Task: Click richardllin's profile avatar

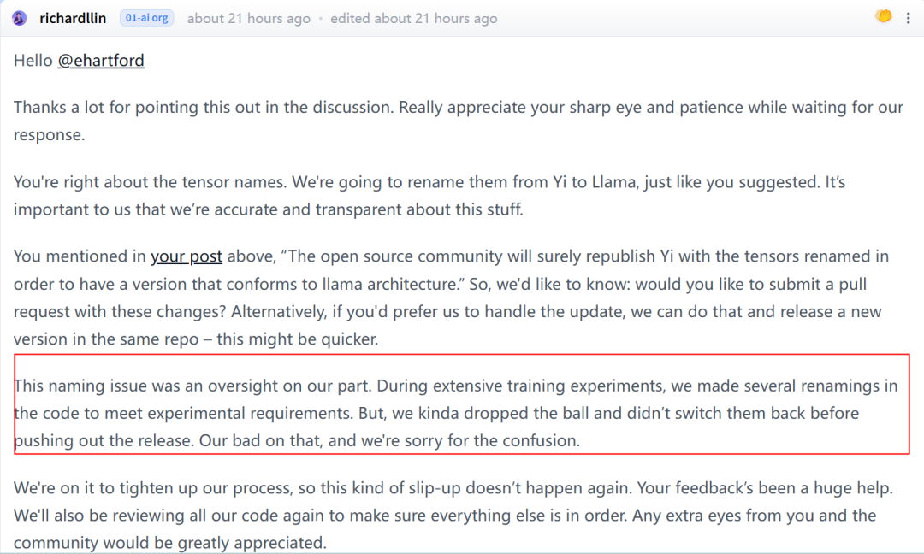Action: click(x=20, y=18)
